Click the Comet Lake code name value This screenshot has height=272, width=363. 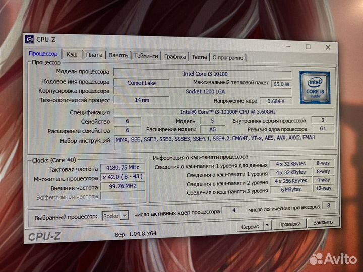click(x=142, y=83)
